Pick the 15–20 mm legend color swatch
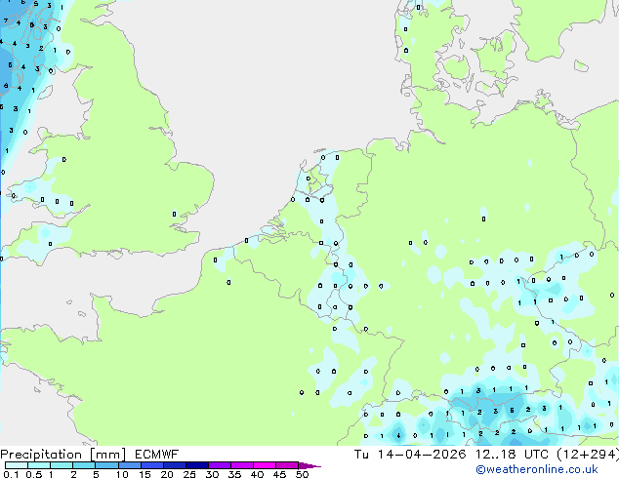Image resolution: width=619 pixels, height=478 pixels. pyautogui.click(x=152, y=465)
